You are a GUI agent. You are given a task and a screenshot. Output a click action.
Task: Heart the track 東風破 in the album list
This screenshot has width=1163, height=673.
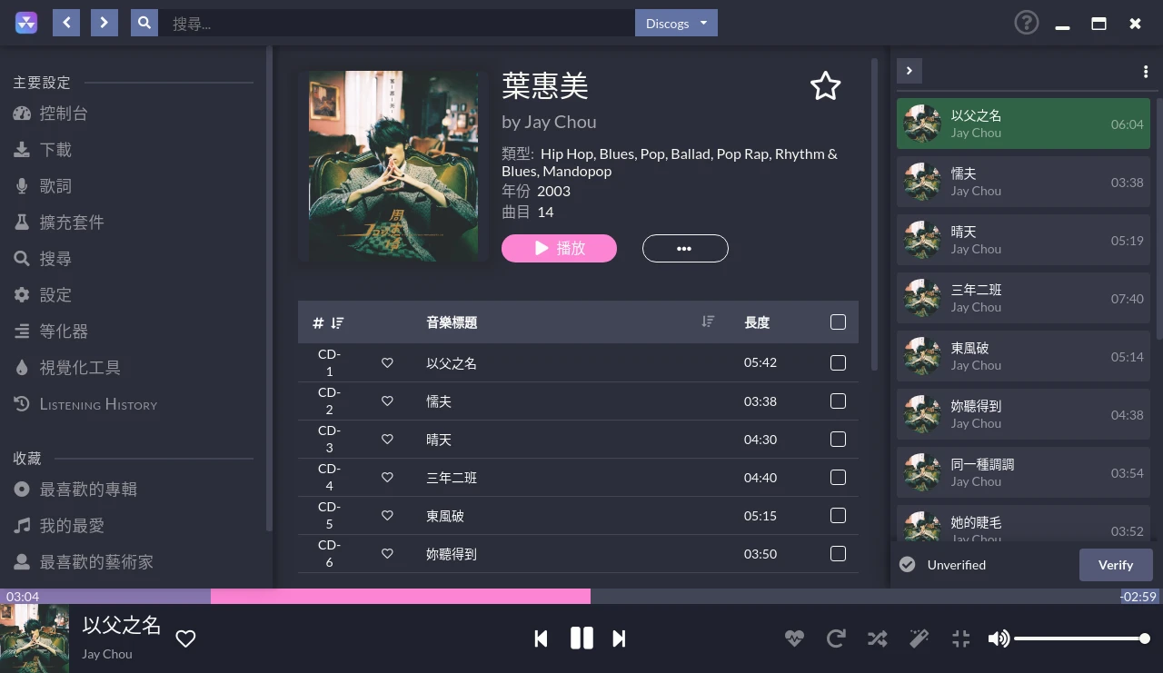coord(387,515)
